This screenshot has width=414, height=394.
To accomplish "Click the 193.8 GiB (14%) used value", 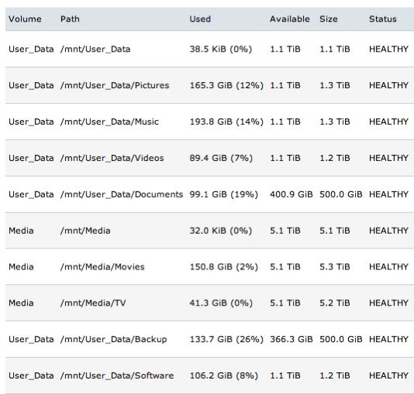I will click(x=226, y=122).
